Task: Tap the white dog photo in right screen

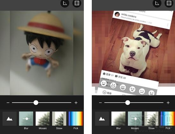Action: [136, 49]
